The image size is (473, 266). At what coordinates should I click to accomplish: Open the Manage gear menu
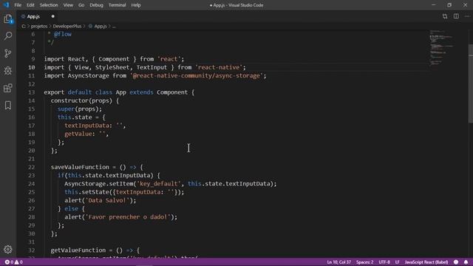tap(8, 250)
